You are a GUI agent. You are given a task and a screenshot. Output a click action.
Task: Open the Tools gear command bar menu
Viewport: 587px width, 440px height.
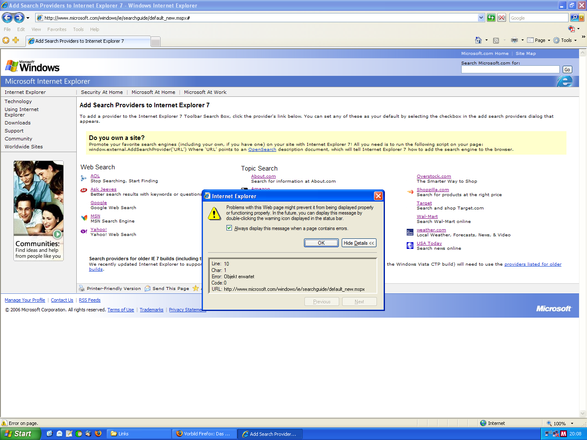click(x=565, y=40)
